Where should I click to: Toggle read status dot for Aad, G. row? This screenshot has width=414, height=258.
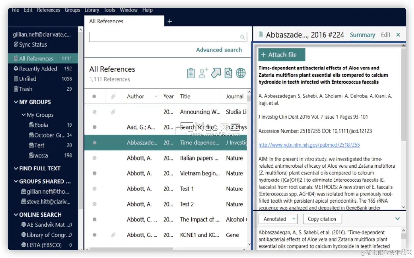tap(94, 127)
